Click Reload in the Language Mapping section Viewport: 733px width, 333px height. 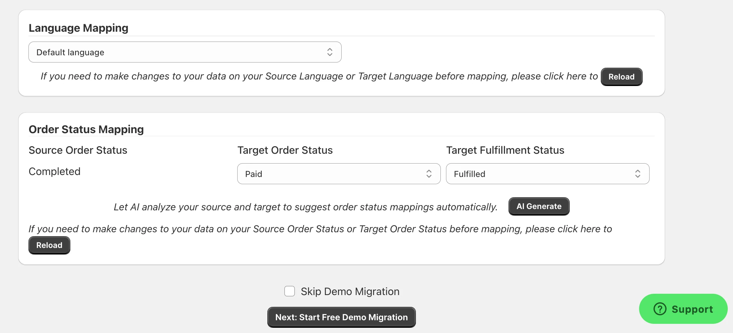pyautogui.click(x=621, y=77)
